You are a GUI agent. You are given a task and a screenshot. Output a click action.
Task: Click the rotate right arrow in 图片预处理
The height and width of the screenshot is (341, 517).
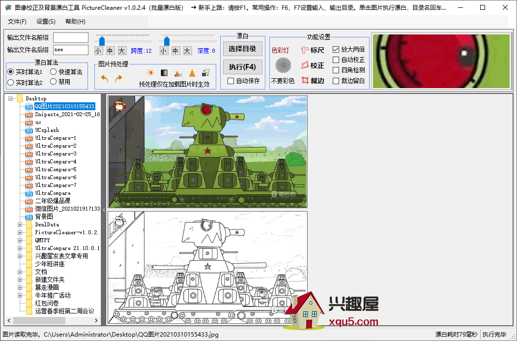pyautogui.click(x=118, y=79)
